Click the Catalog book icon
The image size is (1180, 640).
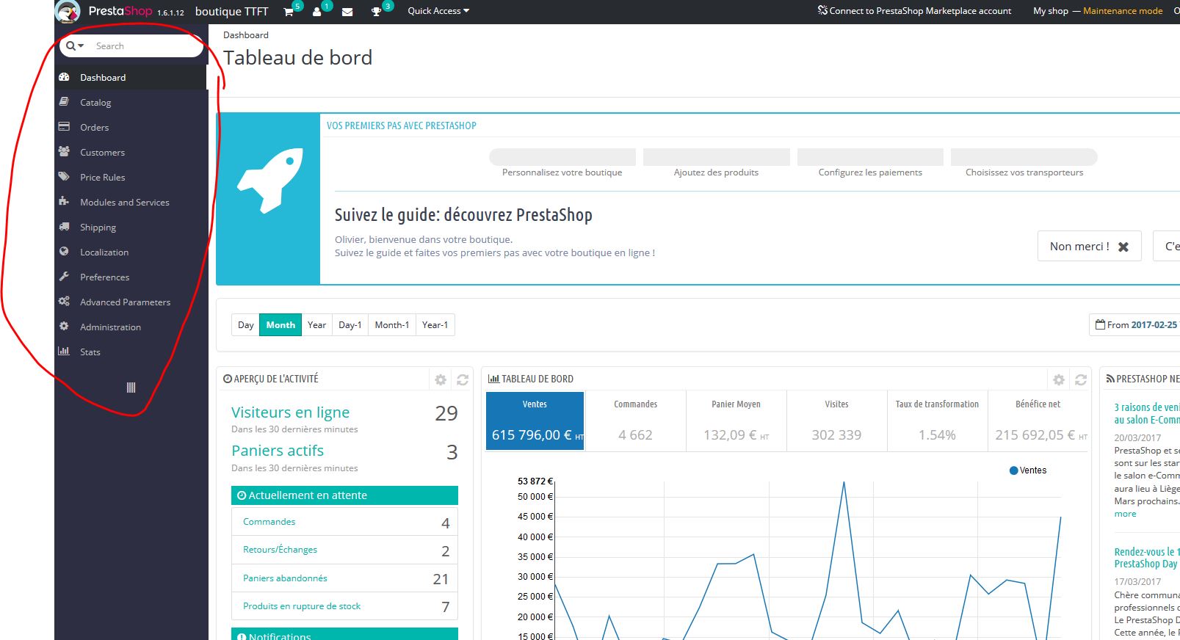pos(64,101)
